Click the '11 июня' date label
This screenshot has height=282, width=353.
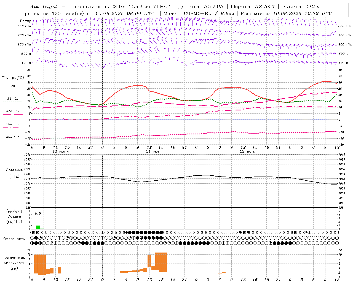pyautogui.click(x=154, y=151)
